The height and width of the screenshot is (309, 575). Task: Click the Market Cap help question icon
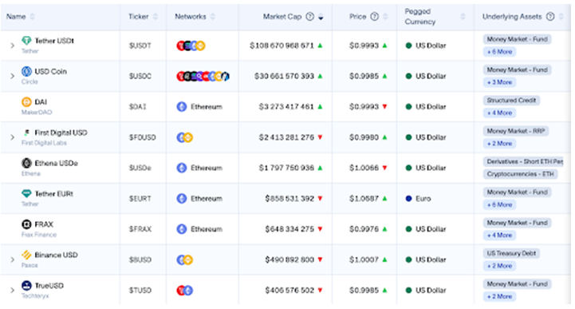[310, 17]
